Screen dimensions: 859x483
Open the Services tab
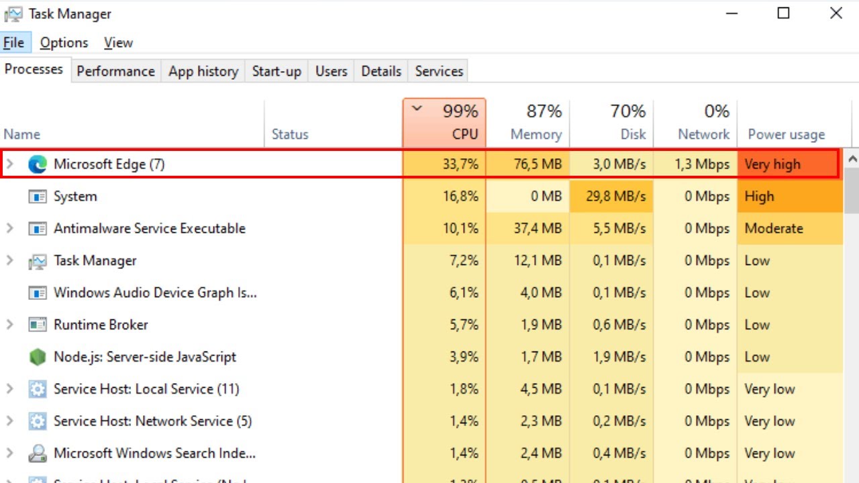pyautogui.click(x=439, y=71)
